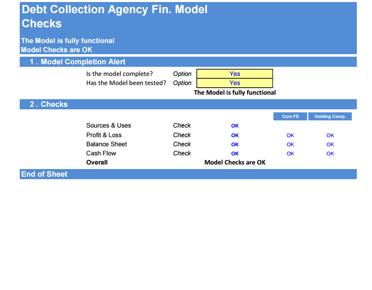Click the bold OK in Profit & Loss row
Screen dimensions: 372x290
[235, 135]
